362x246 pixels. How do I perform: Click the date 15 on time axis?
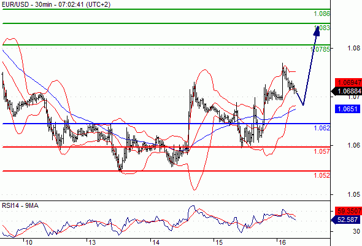click(219, 242)
